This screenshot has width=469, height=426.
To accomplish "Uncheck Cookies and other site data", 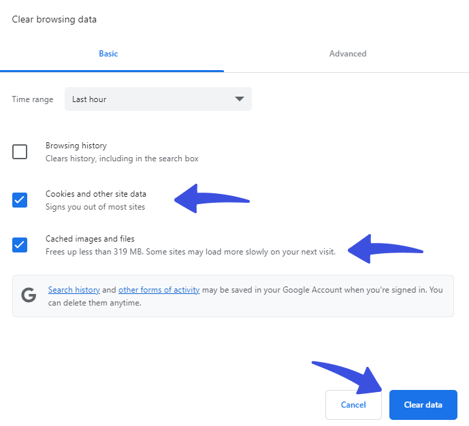I will point(20,200).
